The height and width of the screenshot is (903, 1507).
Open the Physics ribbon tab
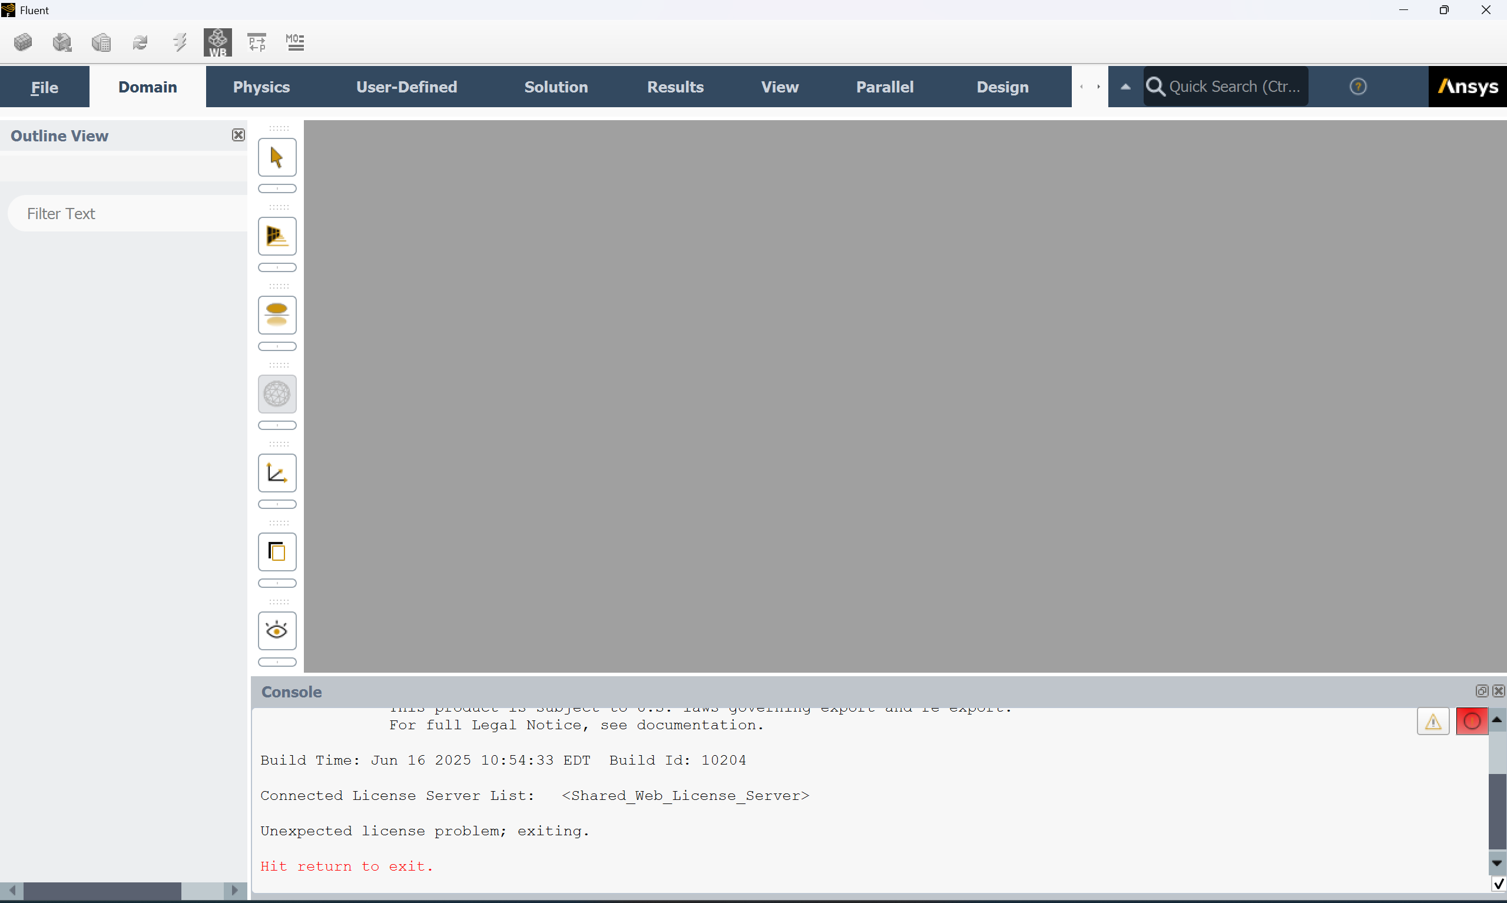tap(261, 87)
